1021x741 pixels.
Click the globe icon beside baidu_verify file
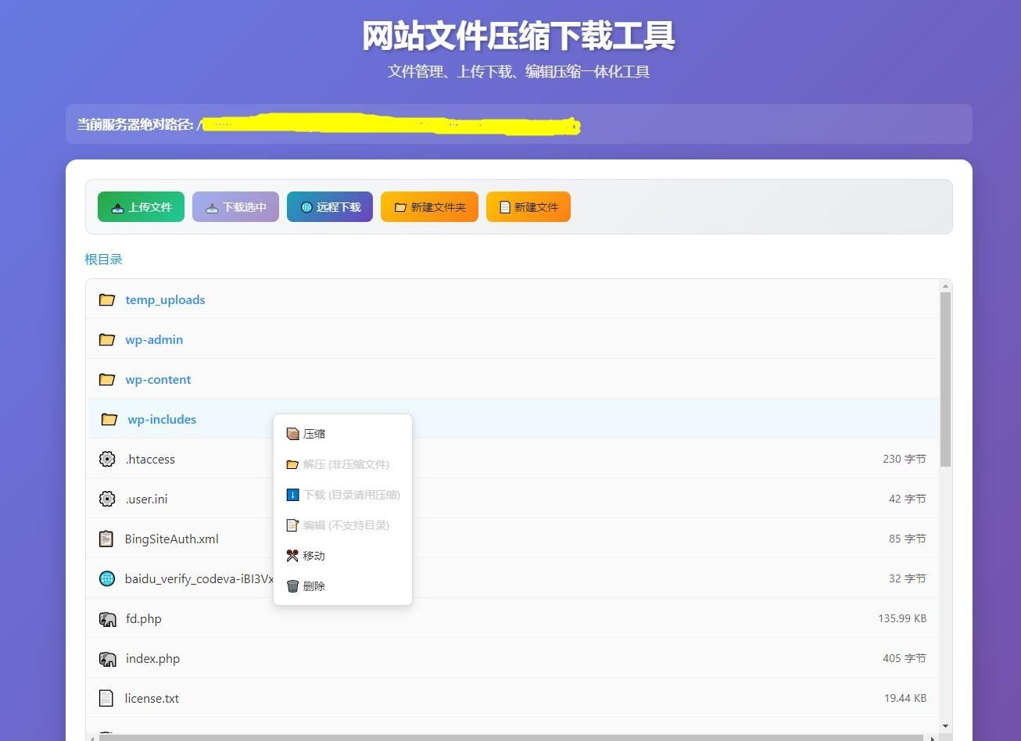click(107, 579)
